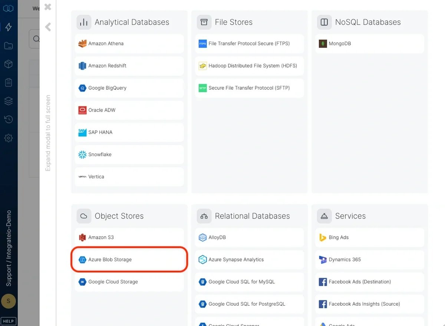Choose Google BigQuery connection

129,88
